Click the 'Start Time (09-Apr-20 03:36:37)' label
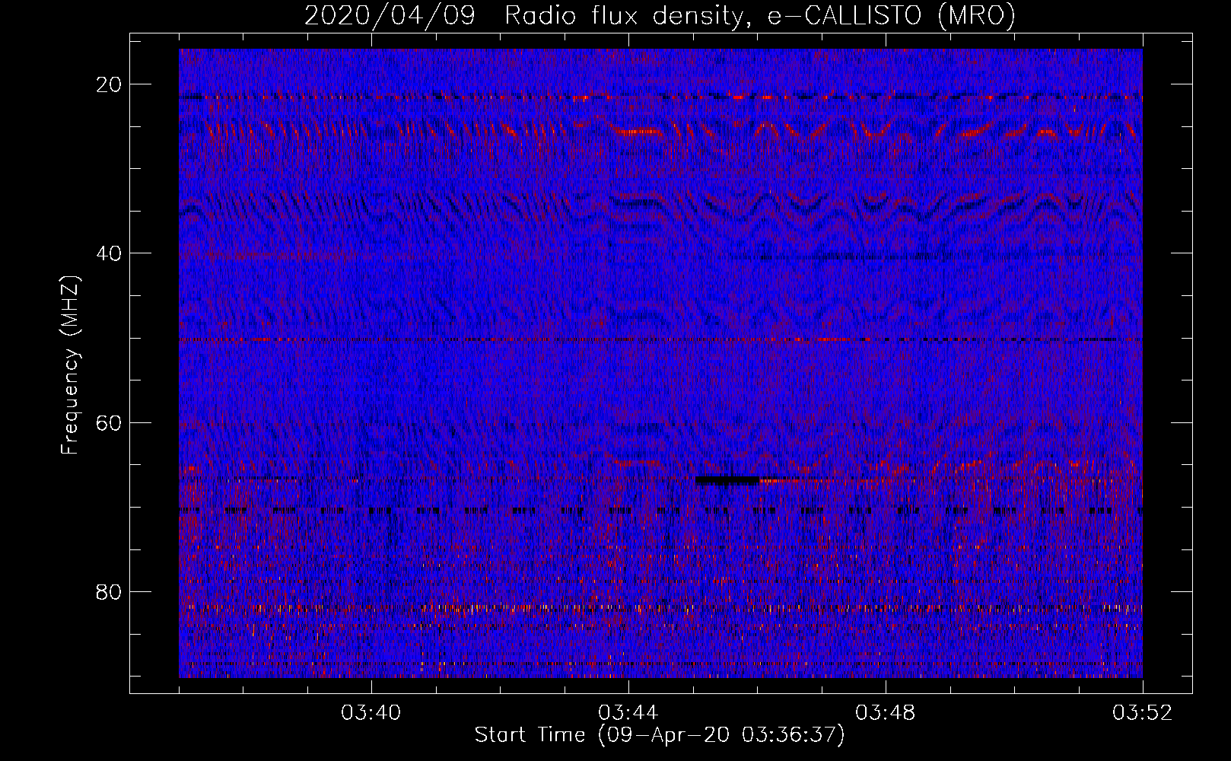This screenshot has width=1231, height=761. pyautogui.click(x=660, y=735)
